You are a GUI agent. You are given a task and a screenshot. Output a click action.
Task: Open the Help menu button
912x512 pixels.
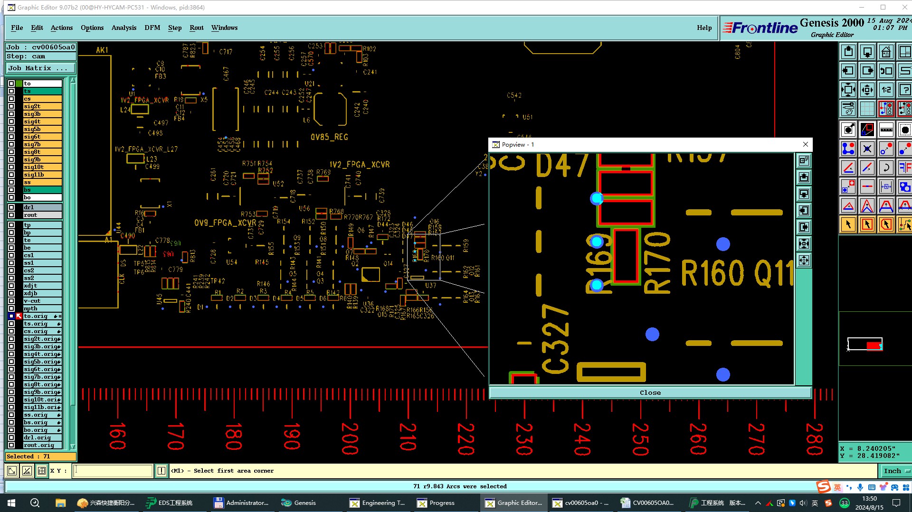pos(704,28)
